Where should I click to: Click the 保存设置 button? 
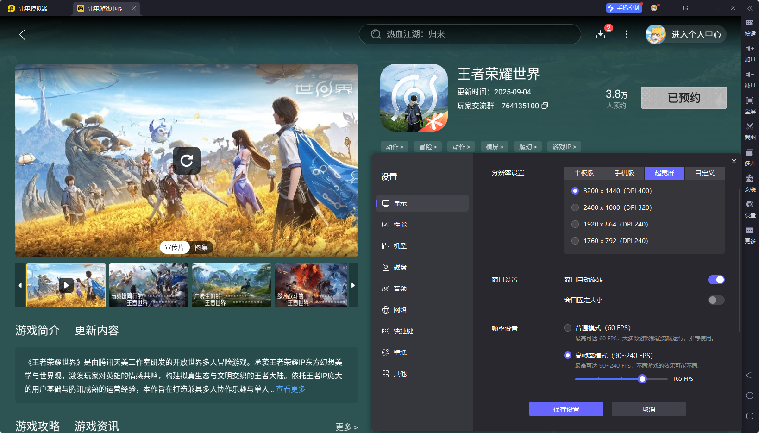click(x=566, y=409)
